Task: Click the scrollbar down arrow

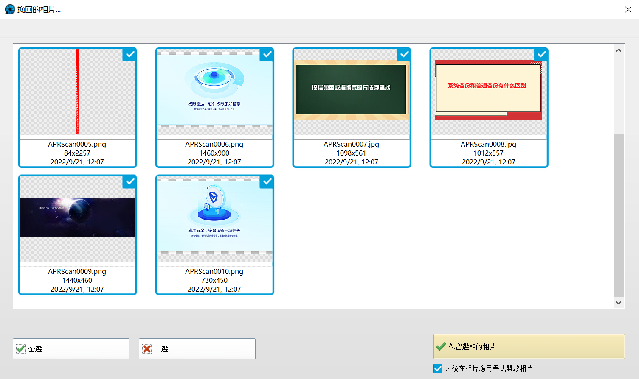Action: [x=619, y=303]
